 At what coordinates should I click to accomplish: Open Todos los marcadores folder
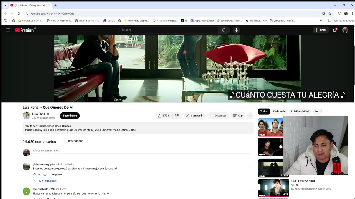[x=341, y=20]
